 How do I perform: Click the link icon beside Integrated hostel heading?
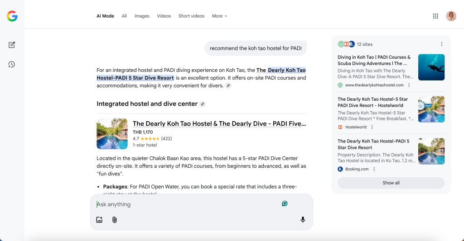203,104
